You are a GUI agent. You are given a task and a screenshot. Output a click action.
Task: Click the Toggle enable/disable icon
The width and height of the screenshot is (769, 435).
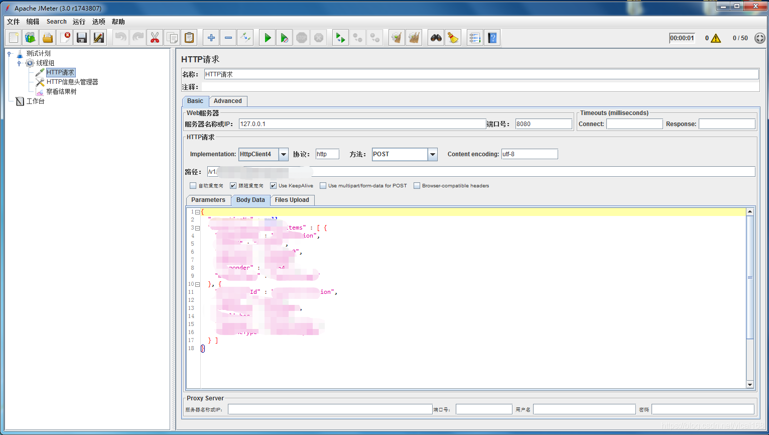click(x=245, y=38)
